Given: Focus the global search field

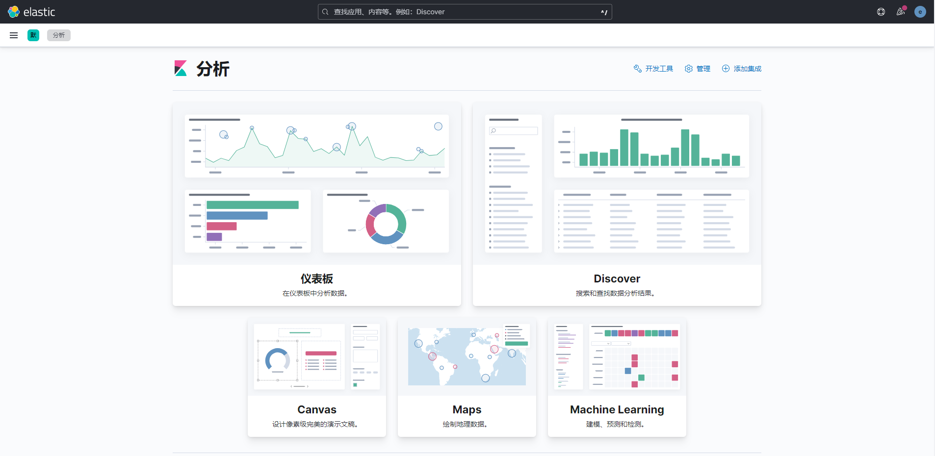Looking at the screenshot, I should click(465, 12).
